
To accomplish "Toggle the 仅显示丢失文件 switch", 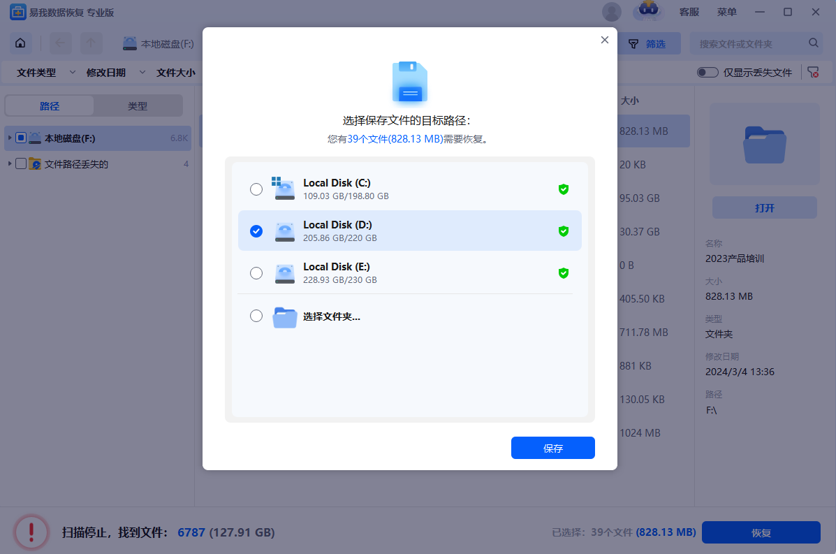I will tap(707, 73).
